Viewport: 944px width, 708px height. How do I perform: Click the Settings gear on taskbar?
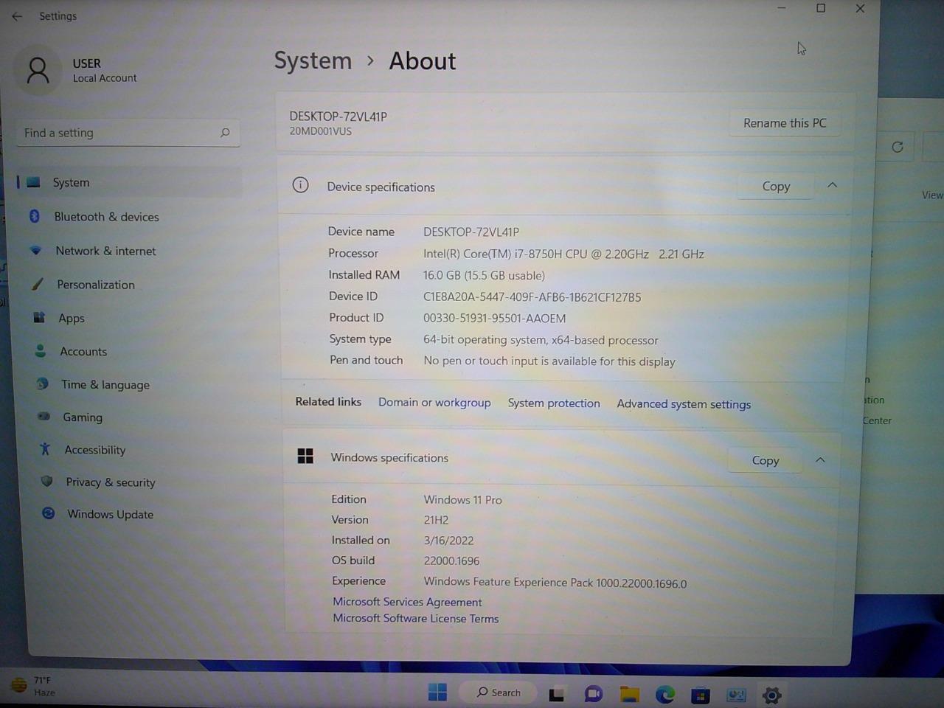click(771, 695)
